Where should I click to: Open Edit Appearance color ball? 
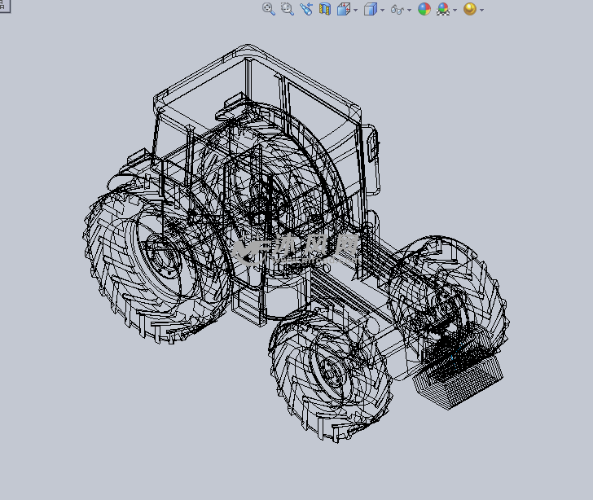point(424,9)
